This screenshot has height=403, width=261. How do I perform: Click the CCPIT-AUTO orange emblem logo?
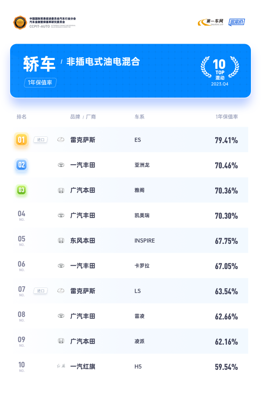click(x=20, y=23)
